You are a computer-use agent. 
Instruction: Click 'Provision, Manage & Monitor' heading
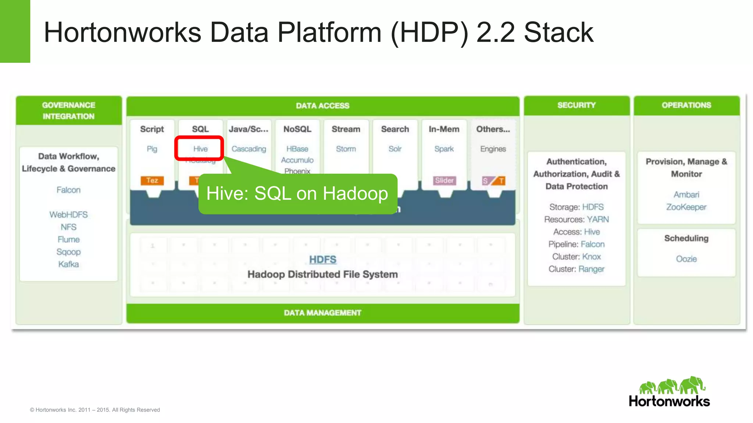tap(686, 167)
